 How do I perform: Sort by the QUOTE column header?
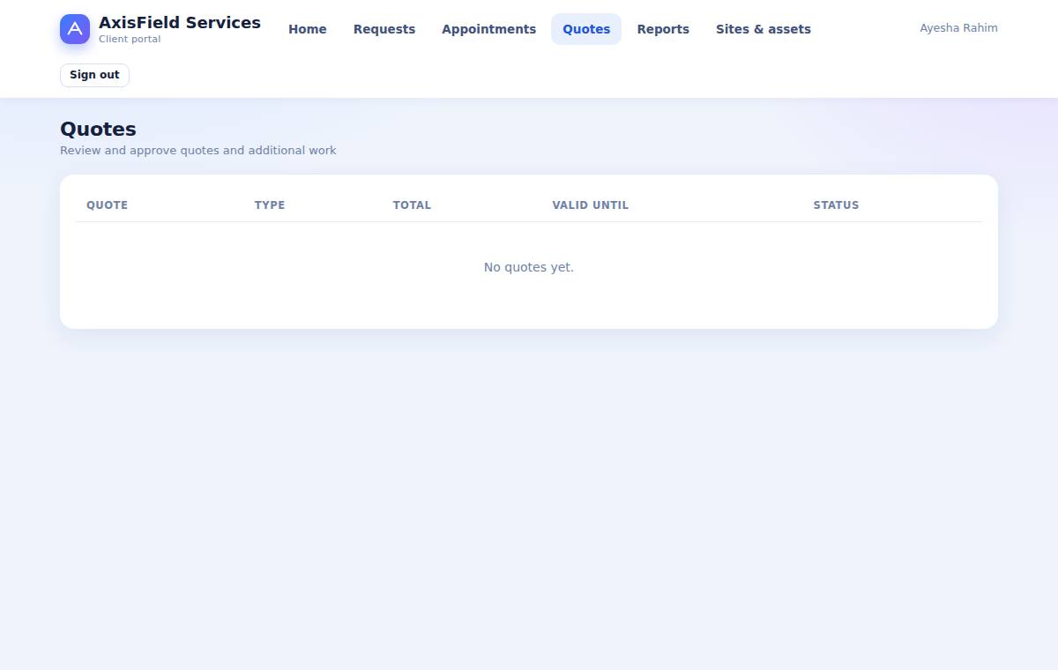point(107,205)
